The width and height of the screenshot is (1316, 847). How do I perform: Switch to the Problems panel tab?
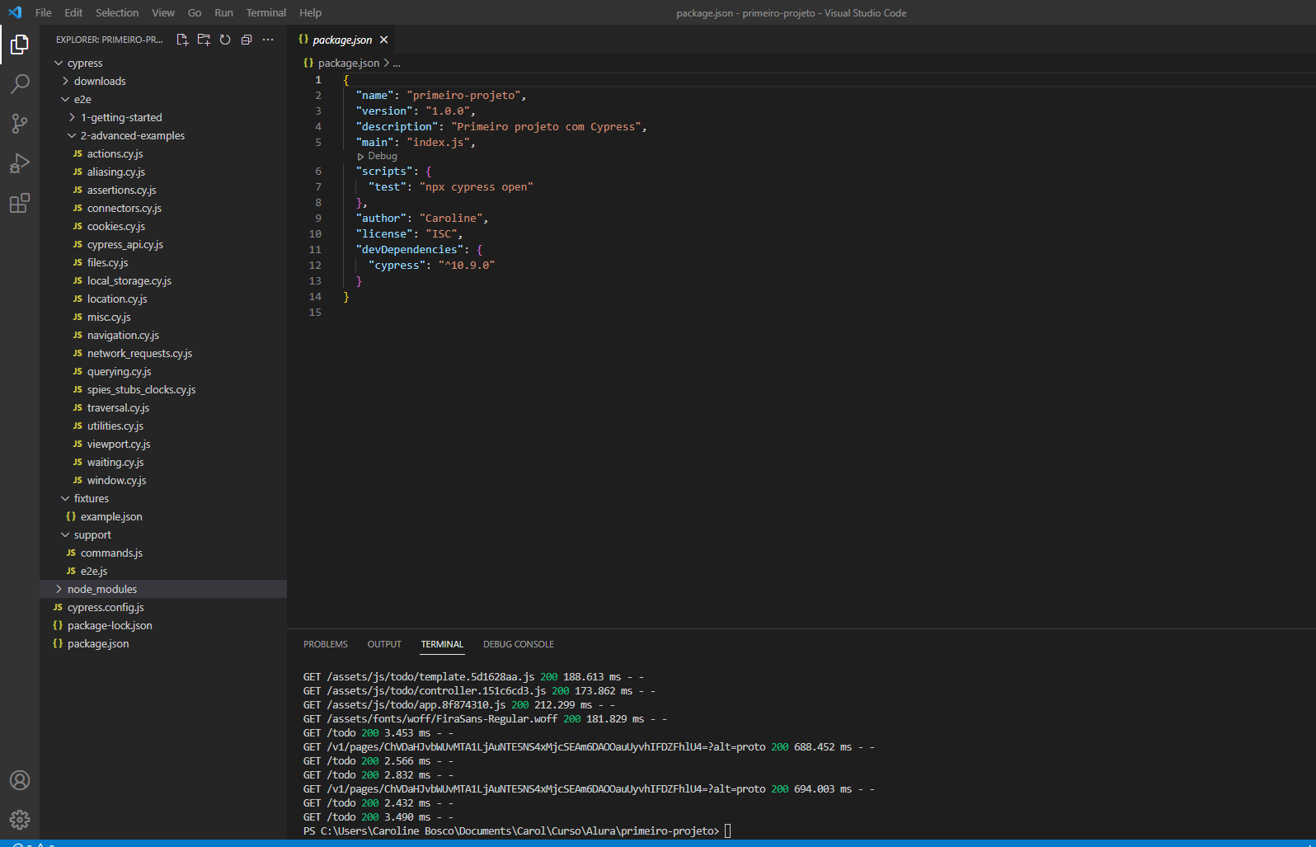point(326,644)
